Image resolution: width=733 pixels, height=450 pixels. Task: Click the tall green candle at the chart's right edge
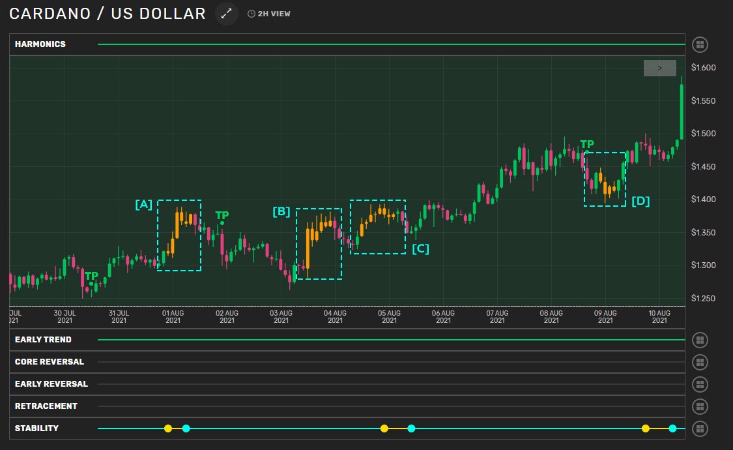[682, 108]
